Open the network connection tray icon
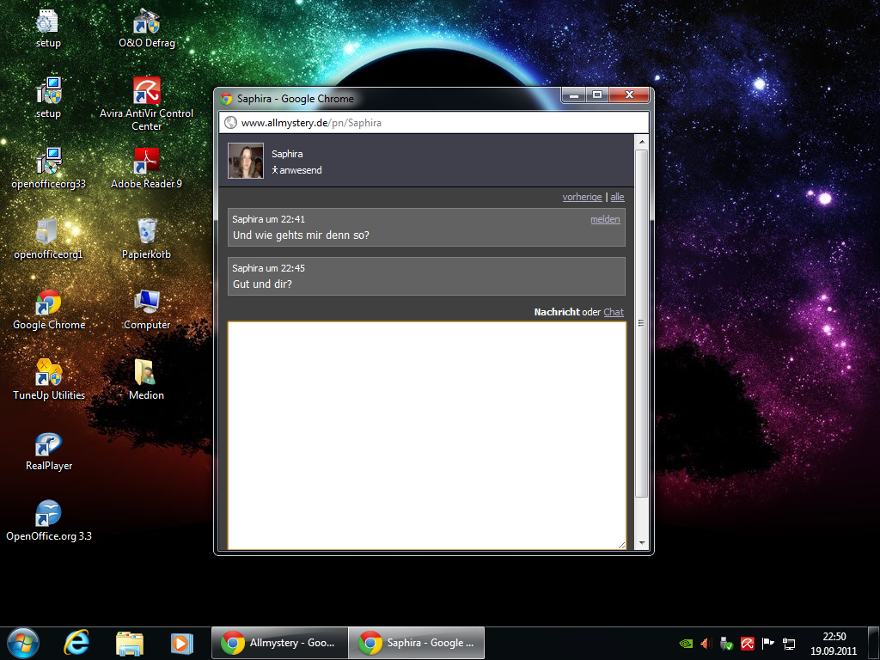The height and width of the screenshot is (660, 880). point(789,643)
